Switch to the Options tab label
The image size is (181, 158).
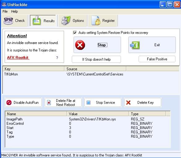[78, 21]
